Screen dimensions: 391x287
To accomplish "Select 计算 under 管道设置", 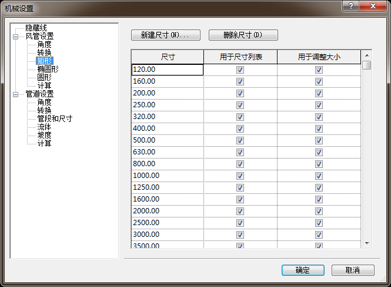I will [44, 143].
